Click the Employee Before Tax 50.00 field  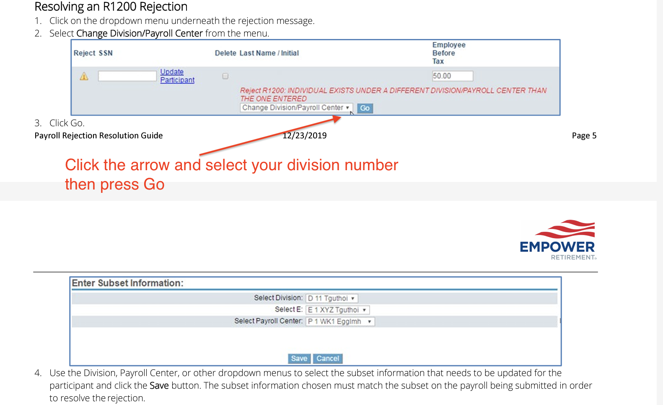tap(452, 76)
